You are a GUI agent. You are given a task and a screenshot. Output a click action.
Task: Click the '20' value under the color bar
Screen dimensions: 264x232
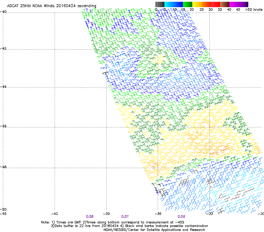(192, 10)
